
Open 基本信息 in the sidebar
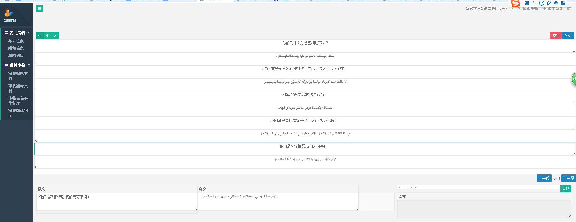[16, 41]
